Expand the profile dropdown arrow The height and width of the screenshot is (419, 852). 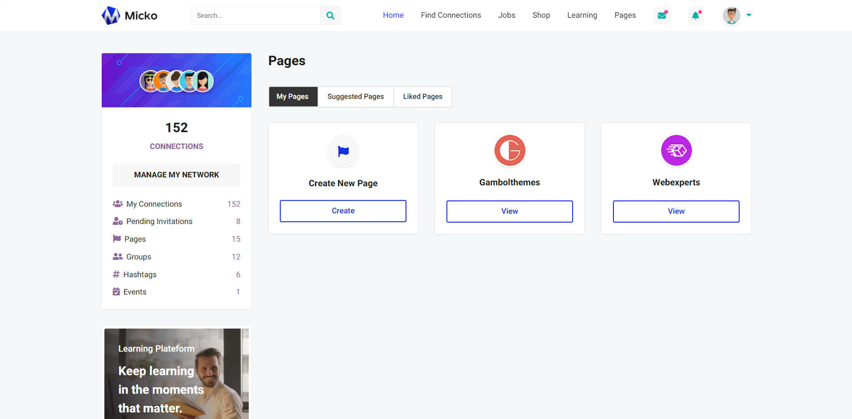(749, 15)
